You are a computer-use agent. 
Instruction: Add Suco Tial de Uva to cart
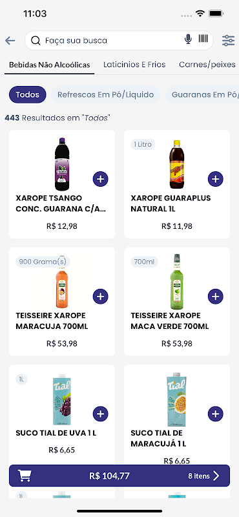point(101,414)
